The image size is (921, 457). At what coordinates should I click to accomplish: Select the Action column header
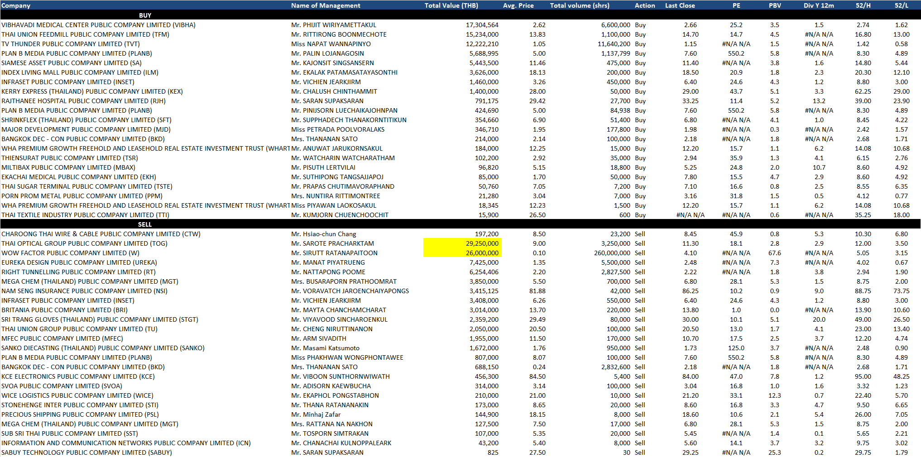pyautogui.click(x=645, y=5)
